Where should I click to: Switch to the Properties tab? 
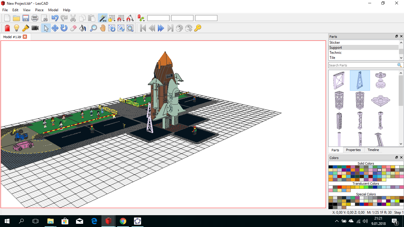(x=353, y=150)
